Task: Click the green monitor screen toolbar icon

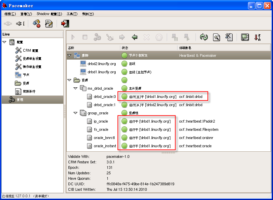Action: (x=245, y=37)
